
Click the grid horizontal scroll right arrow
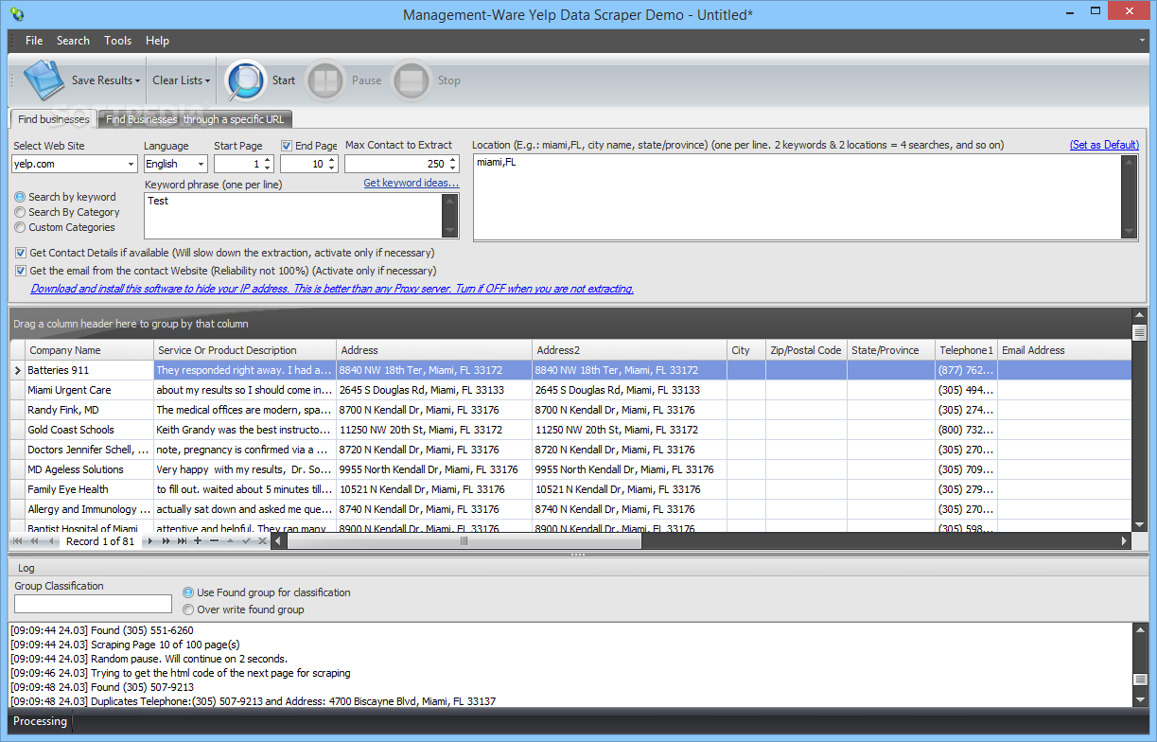1124,541
